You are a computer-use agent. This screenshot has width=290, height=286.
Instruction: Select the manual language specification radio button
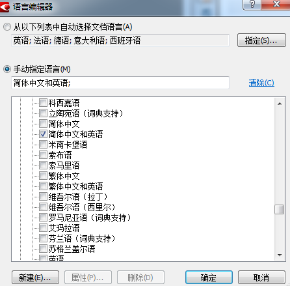point(7,69)
